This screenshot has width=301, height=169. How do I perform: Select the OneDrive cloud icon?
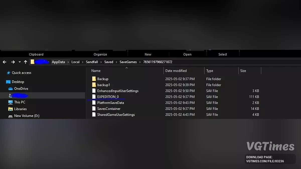click(11, 89)
